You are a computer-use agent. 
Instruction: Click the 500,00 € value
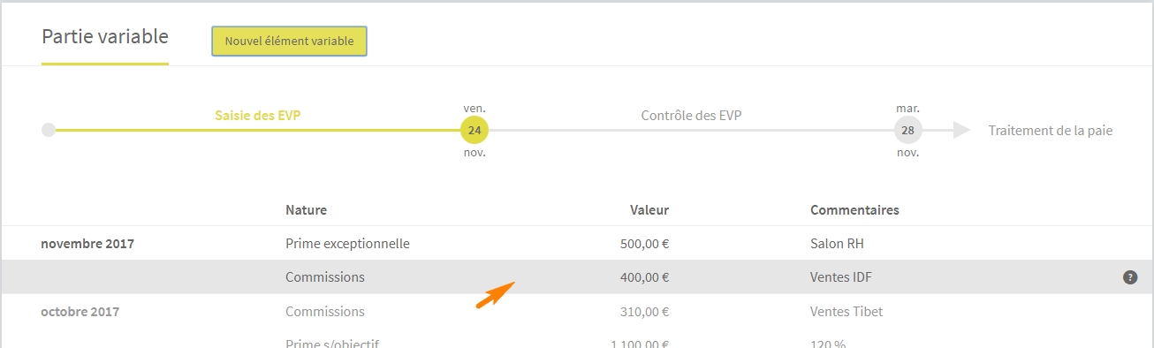click(644, 244)
